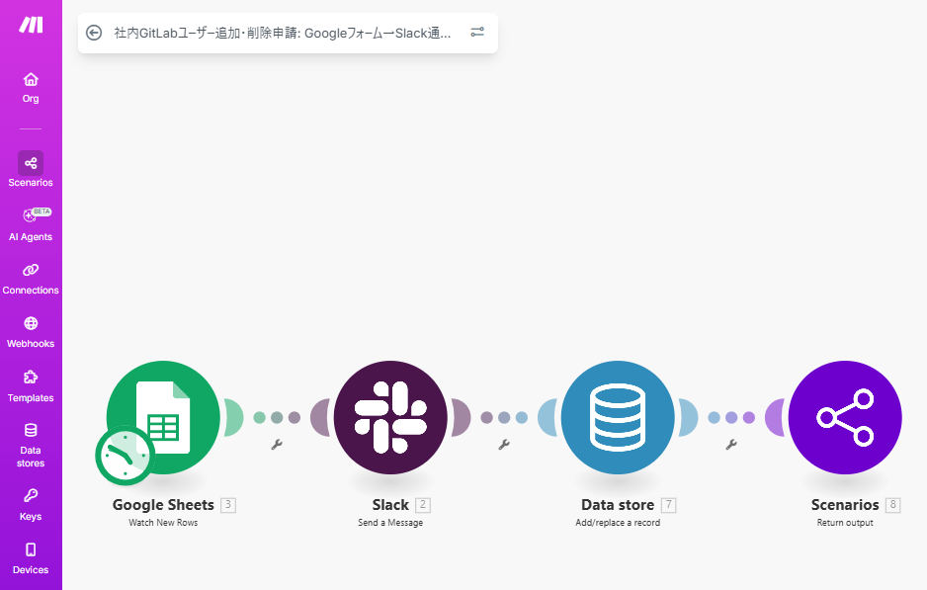Viewport: 927px width, 590px height.
Task: Open the Webhooks page
Action: pos(31,331)
